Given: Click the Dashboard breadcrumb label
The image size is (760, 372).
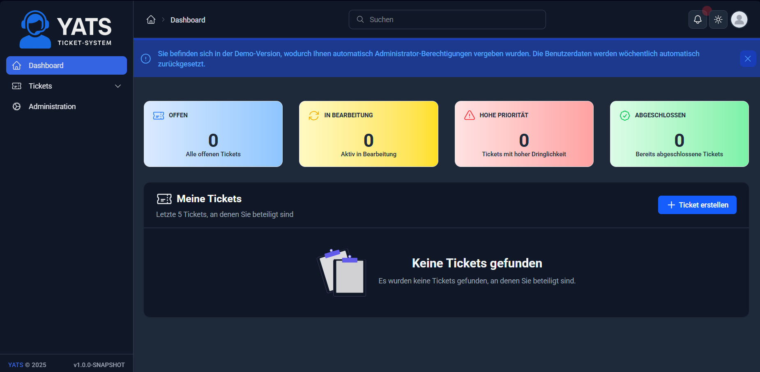Looking at the screenshot, I should pos(188,19).
